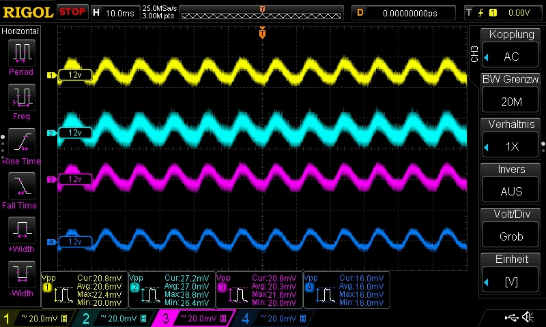The image size is (546, 327).
Task: Click Min:16.0mV value for channel 4
Action: coord(361,303)
